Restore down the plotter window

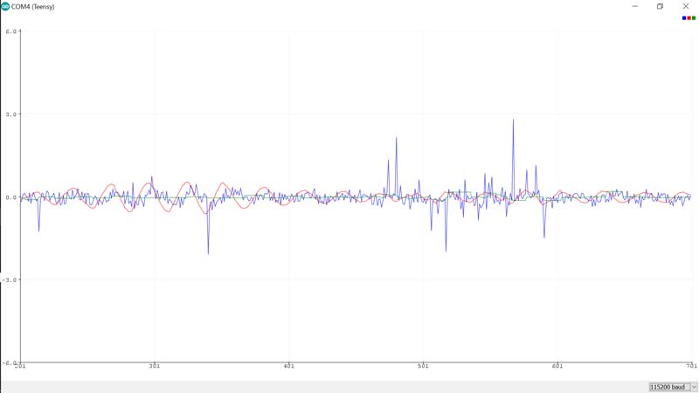661,6
